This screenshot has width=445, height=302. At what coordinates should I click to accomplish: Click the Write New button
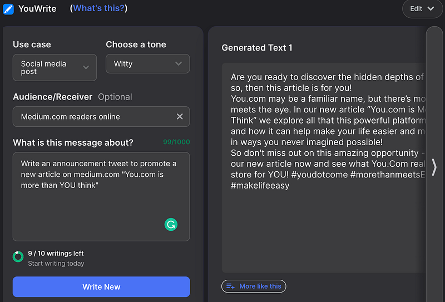[x=101, y=287]
